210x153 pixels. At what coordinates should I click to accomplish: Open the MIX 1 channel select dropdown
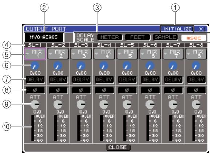[x=35, y=54]
